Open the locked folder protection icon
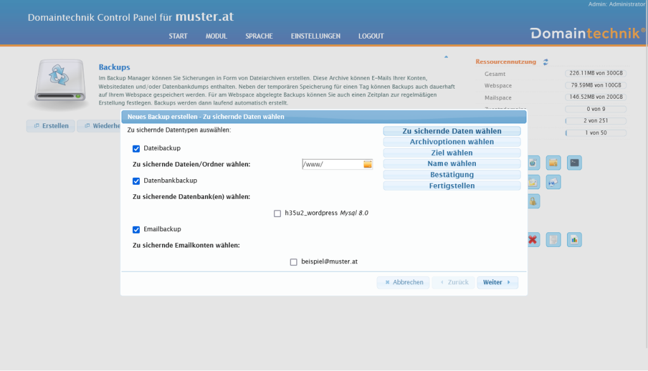The image size is (648, 371). click(x=553, y=162)
